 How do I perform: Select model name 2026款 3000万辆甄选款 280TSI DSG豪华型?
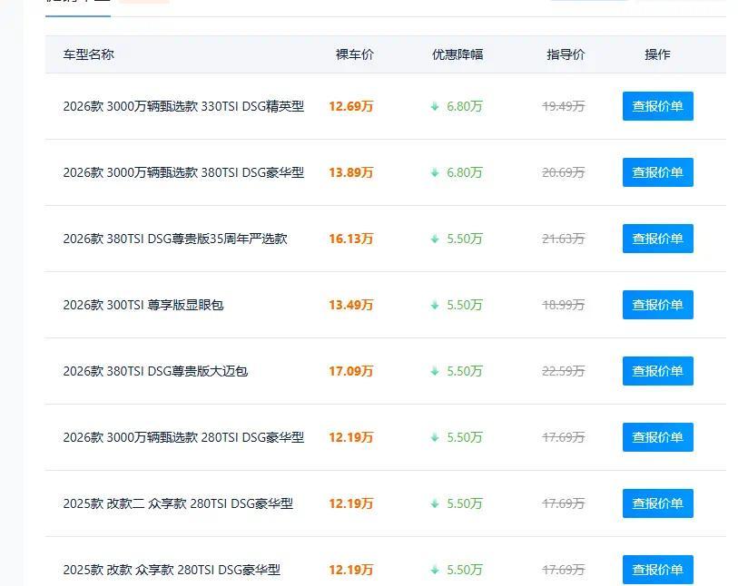click(x=183, y=438)
